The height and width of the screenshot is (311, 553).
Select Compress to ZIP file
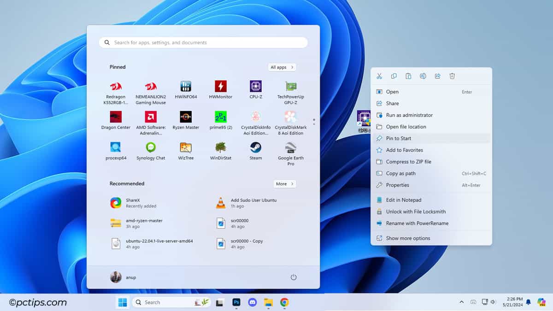[x=431, y=162]
